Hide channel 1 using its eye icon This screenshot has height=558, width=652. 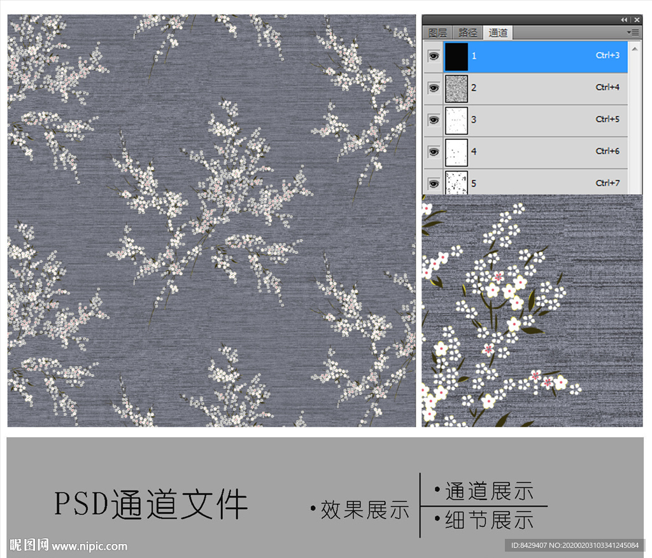(434, 56)
